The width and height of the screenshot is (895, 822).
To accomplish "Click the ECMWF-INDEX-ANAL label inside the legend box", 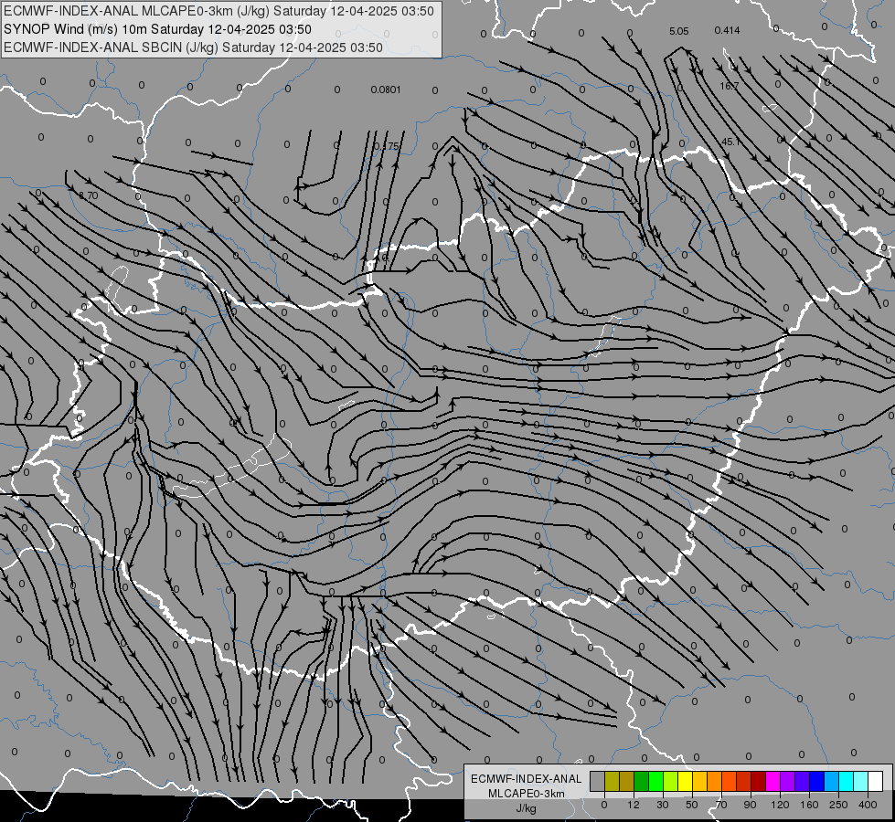I will (527, 779).
